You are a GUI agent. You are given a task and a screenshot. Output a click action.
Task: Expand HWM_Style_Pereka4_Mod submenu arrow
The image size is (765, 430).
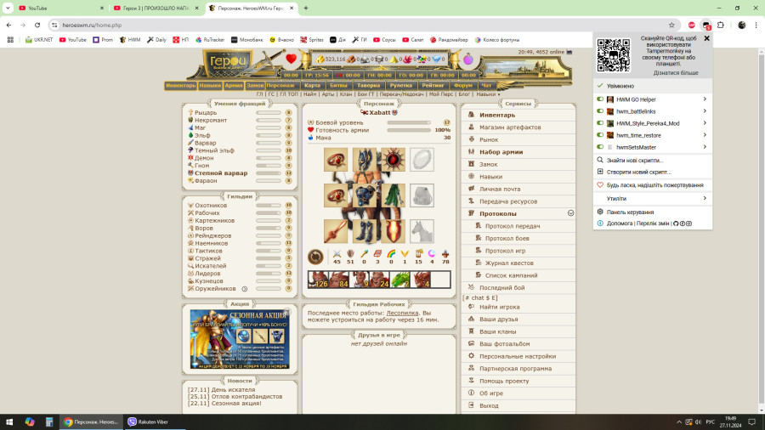705,123
